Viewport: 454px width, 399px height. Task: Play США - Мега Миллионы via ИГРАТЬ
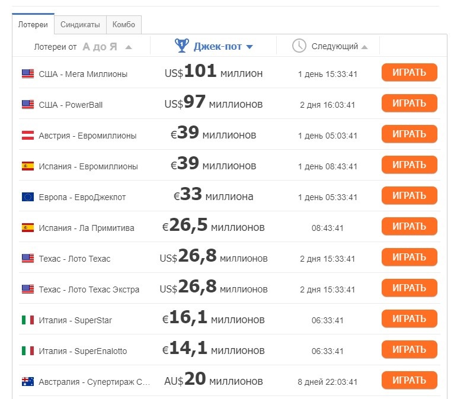coord(409,72)
